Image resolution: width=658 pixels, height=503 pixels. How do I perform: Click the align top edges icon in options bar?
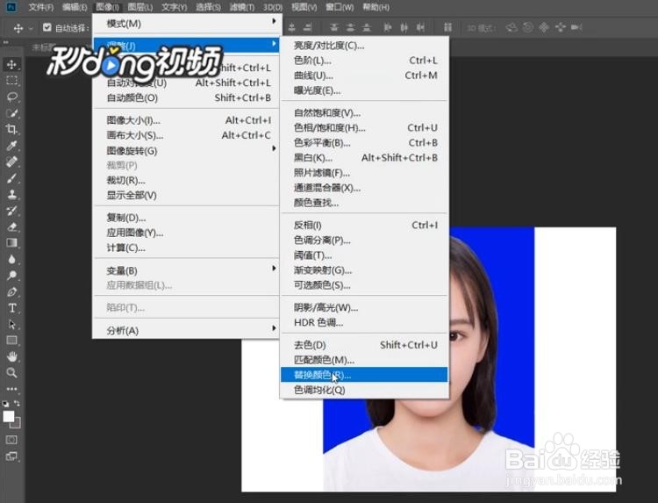334,28
